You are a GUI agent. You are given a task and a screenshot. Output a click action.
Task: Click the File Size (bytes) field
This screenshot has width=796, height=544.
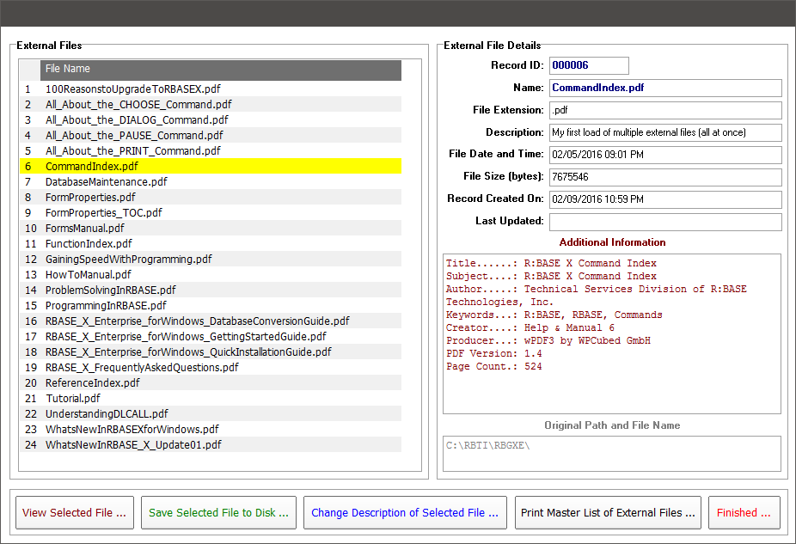coord(664,177)
